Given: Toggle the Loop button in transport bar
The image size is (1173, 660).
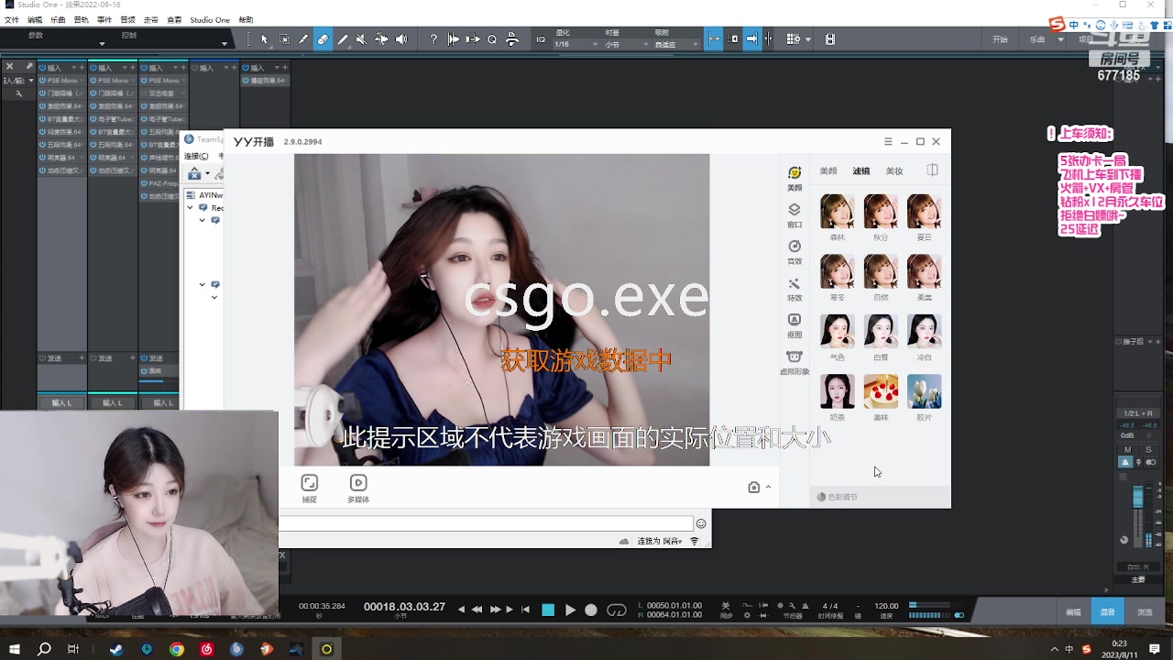Looking at the screenshot, I should tap(617, 610).
